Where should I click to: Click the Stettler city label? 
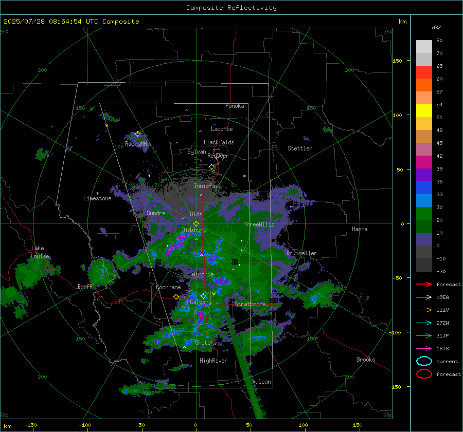(300, 148)
